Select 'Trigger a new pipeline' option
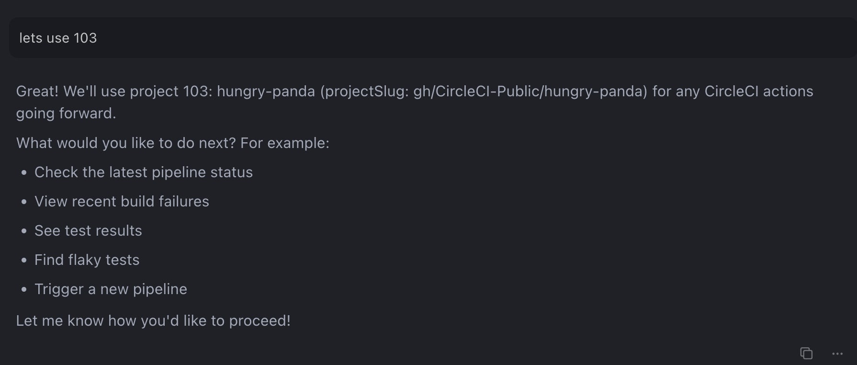Screen dimensions: 857x365 pyautogui.click(x=110, y=289)
